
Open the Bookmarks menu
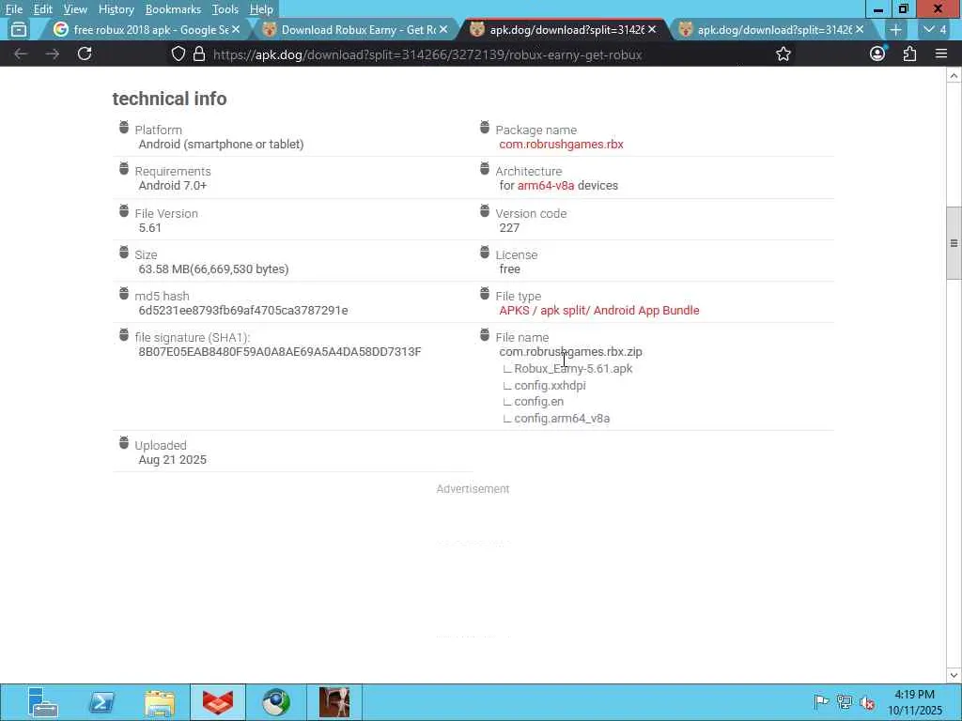click(173, 9)
